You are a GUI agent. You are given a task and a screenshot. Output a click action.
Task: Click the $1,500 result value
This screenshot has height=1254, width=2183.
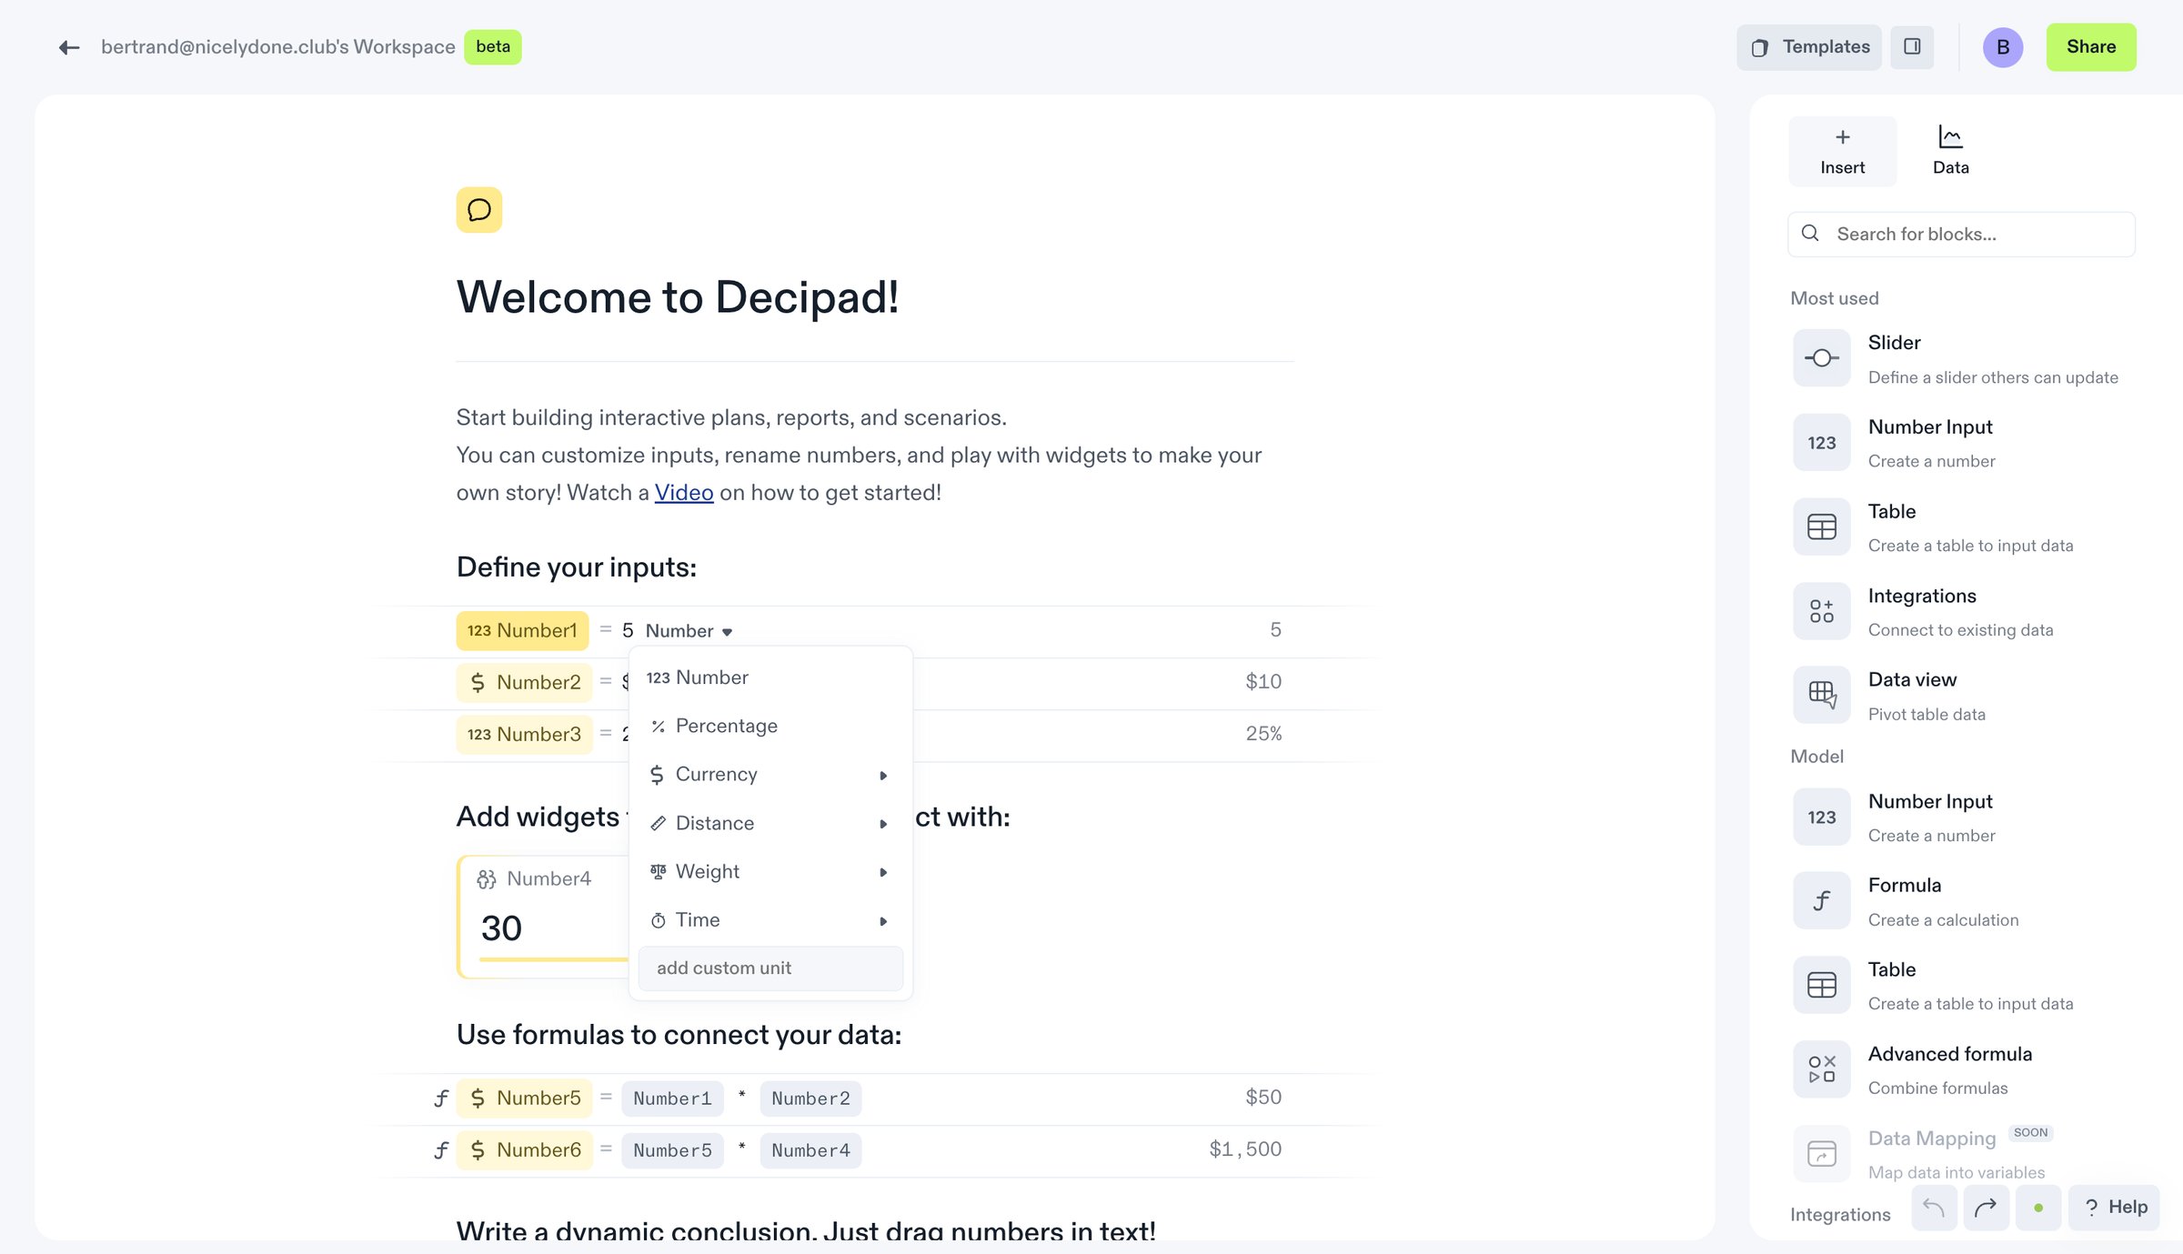coord(1245,1149)
